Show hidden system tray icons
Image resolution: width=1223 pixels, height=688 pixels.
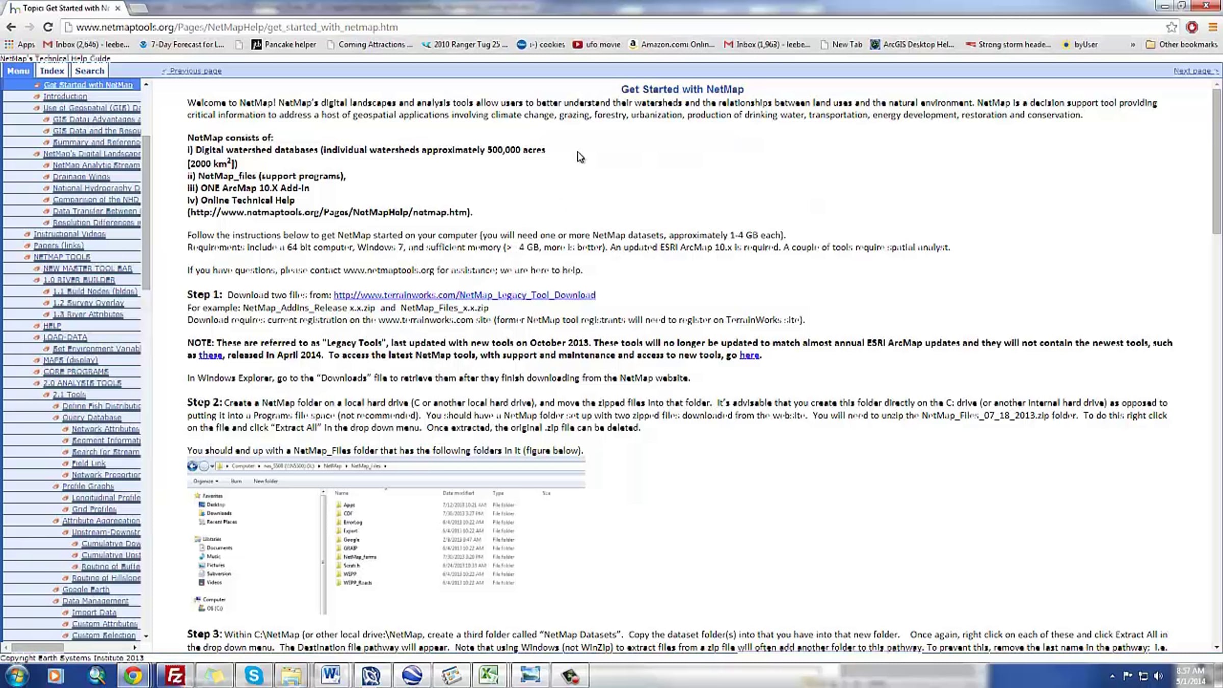coord(1112,676)
